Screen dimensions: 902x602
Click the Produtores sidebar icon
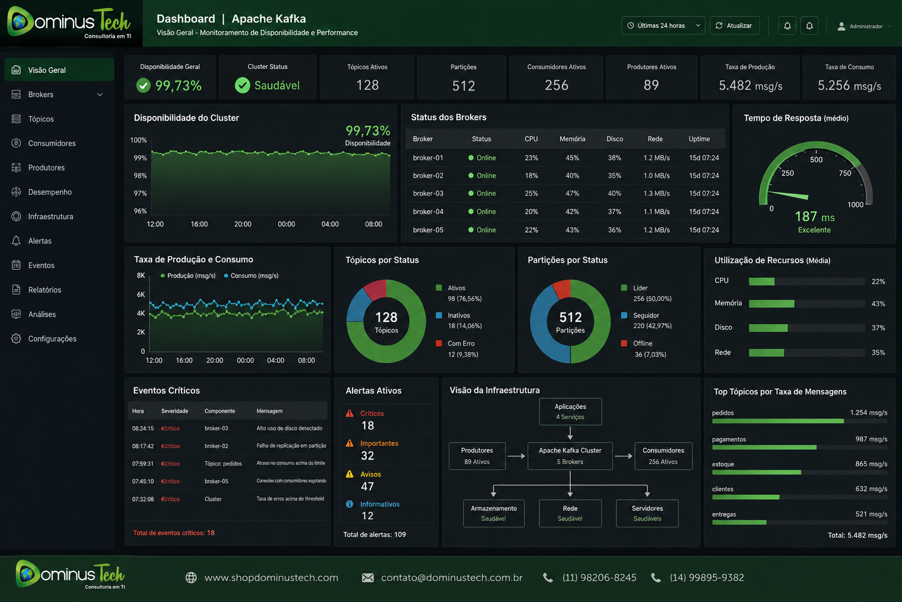(x=16, y=168)
